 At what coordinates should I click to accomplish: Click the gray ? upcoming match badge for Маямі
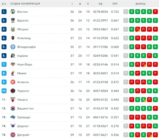[126, 73]
